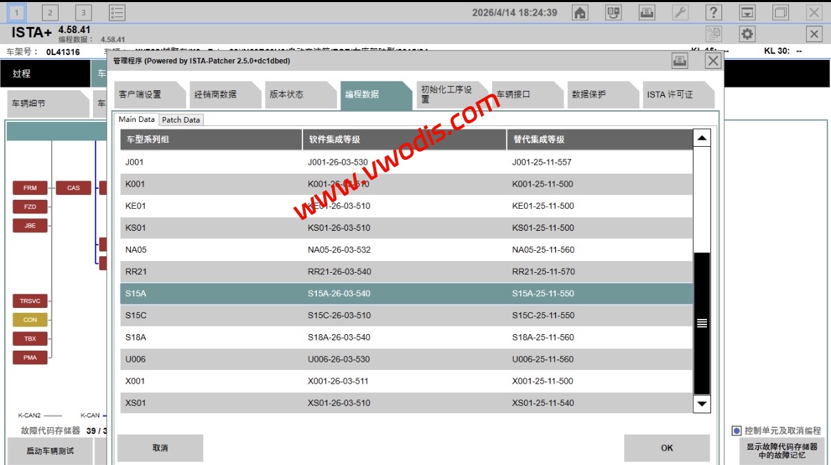Open the operations list icon
Screen dimensions: 831x465
point(117,12)
